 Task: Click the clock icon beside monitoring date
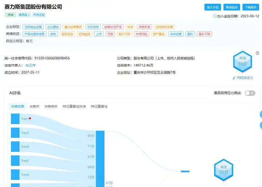(x=215, y=16)
